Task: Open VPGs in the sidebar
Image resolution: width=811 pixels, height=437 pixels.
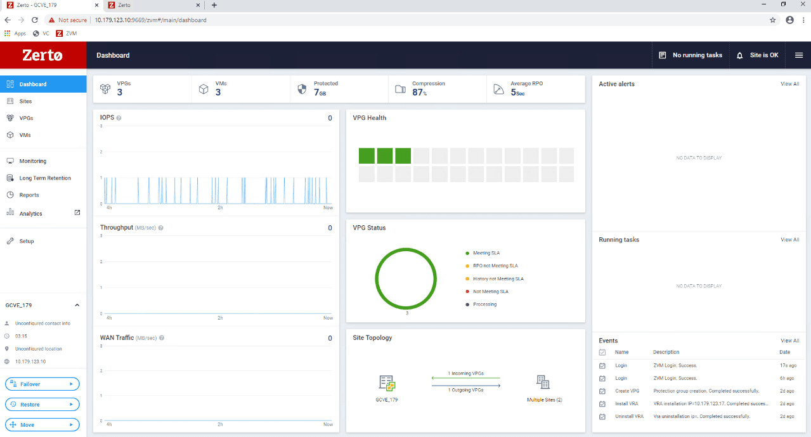Action: tap(26, 118)
